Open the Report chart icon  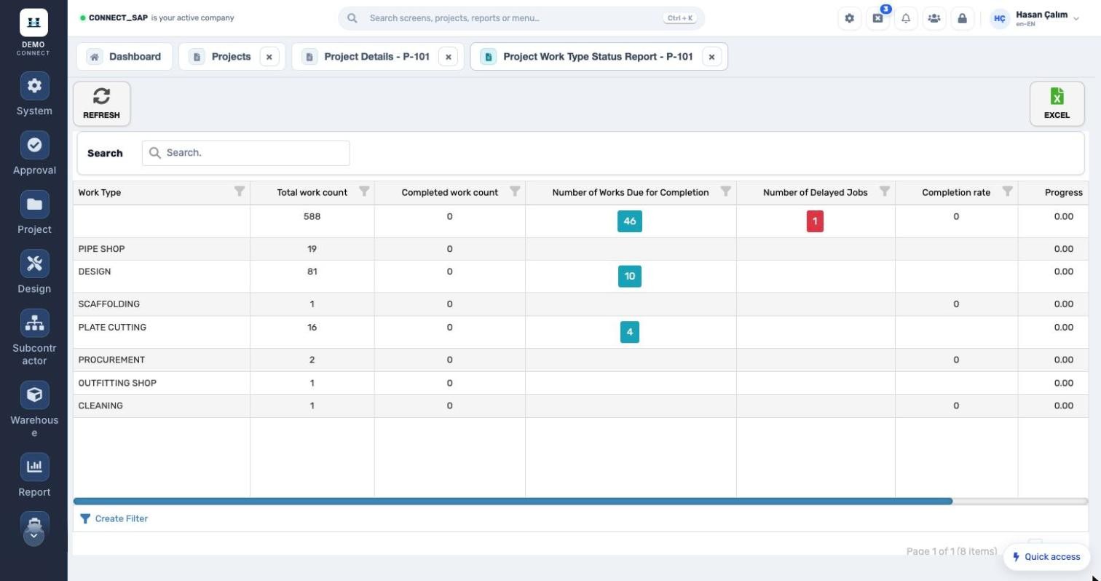click(x=34, y=467)
